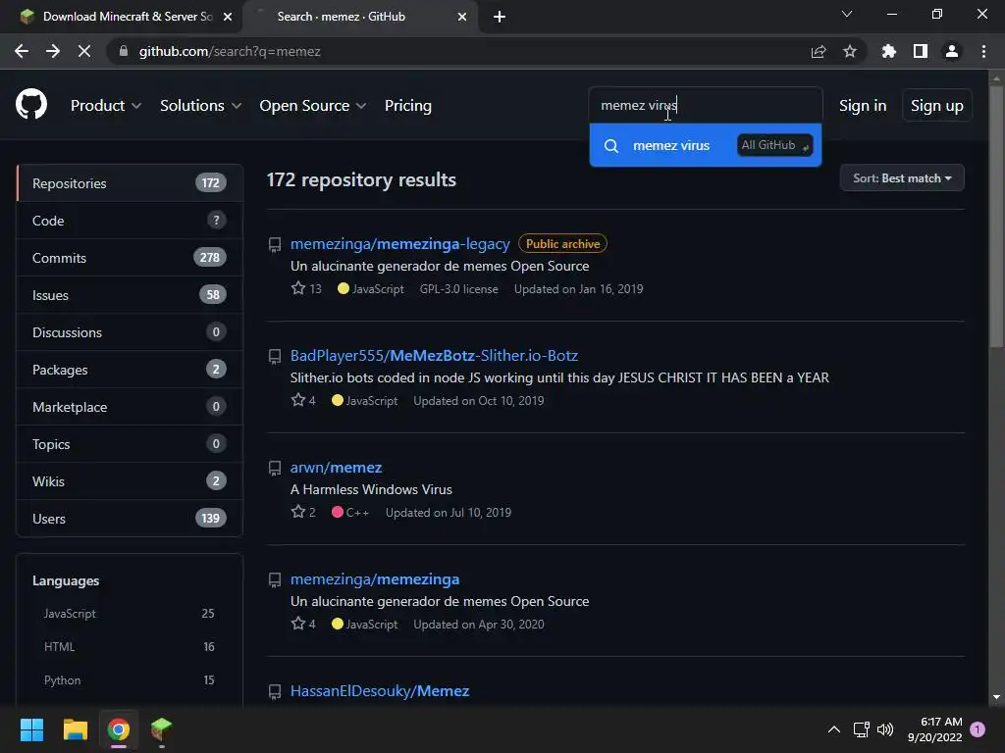Viewport: 1005px width, 753px height.
Task: Bookmark this page with the star icon
Action: [850, 51]
